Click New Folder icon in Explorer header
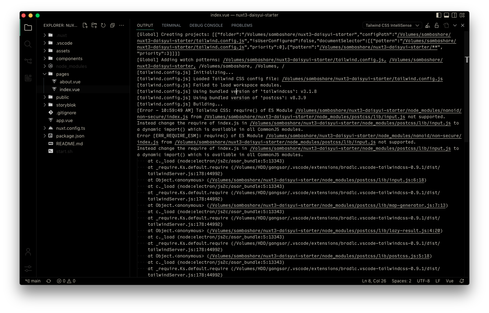The image size is (489, 313). (x=94, y=25)
